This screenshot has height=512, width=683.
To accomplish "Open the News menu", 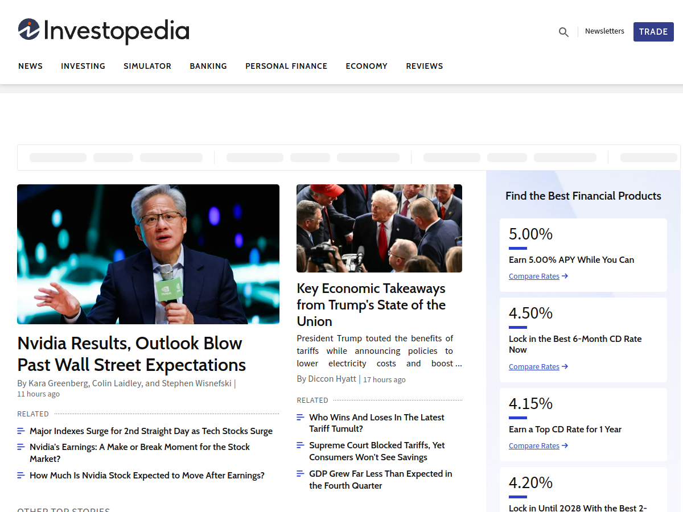I will click(x=30, y=66).
